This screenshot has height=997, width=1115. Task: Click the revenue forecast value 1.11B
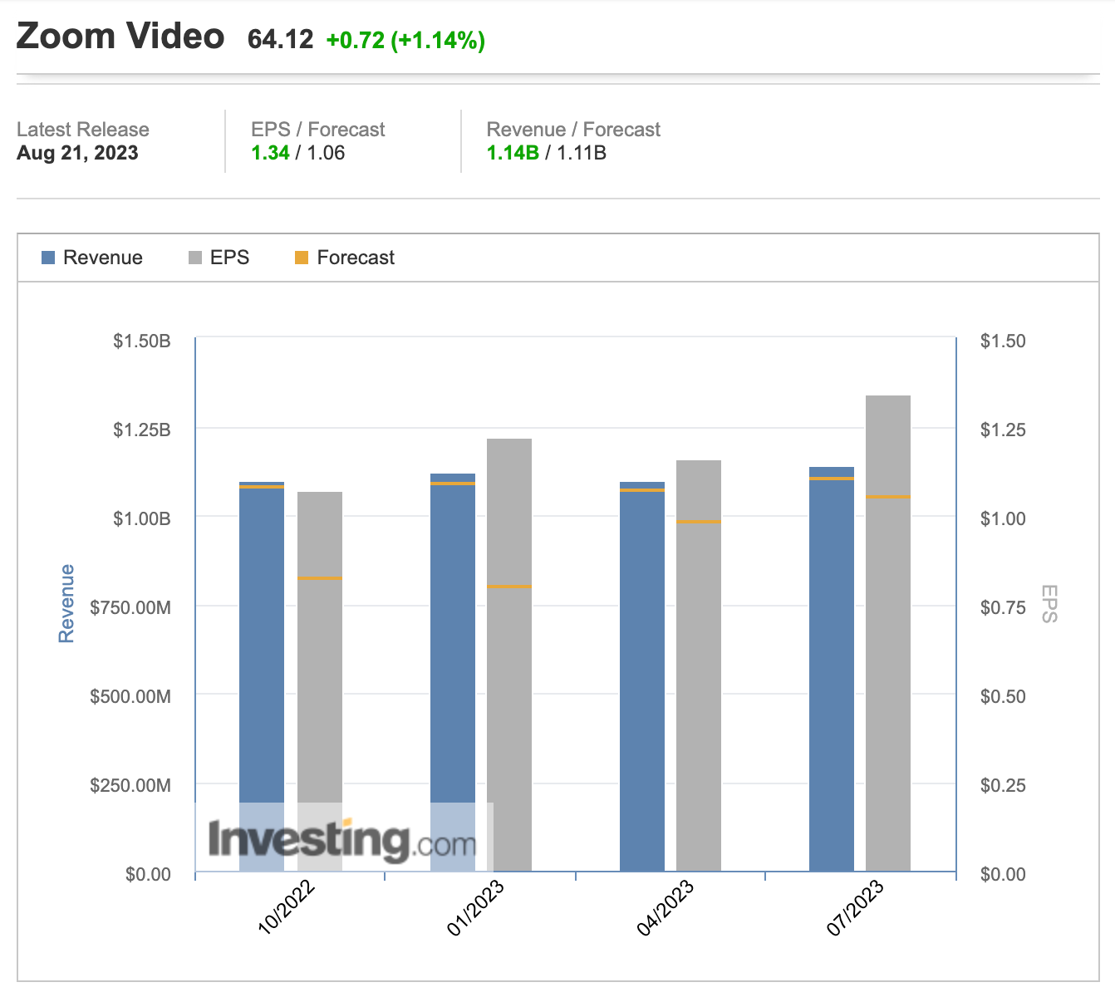582,153
